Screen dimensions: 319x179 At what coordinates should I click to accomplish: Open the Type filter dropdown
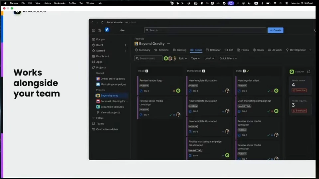click(195, 59)
